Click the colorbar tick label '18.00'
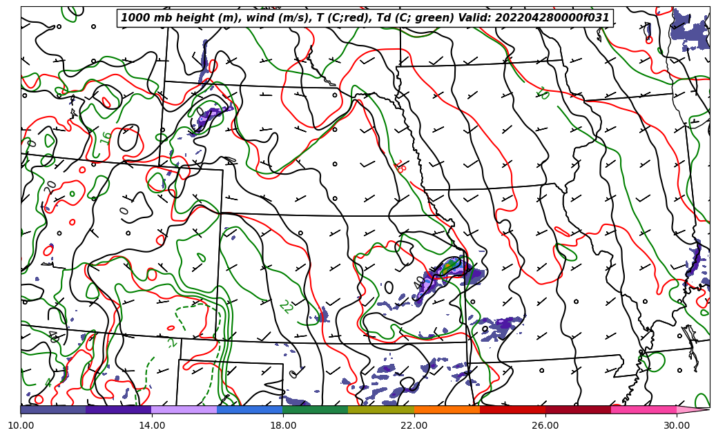716x437 pixels. [282, 425]
